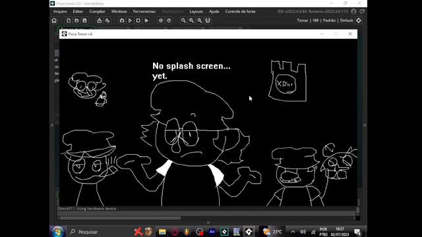Open Adobe Animate from the taskbar

pyautogui.click(x=212, y=232)
